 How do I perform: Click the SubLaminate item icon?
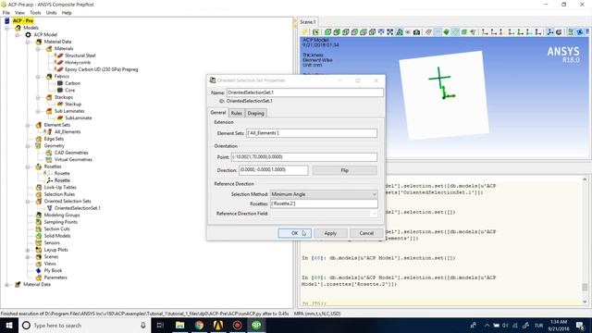point(59,117)
